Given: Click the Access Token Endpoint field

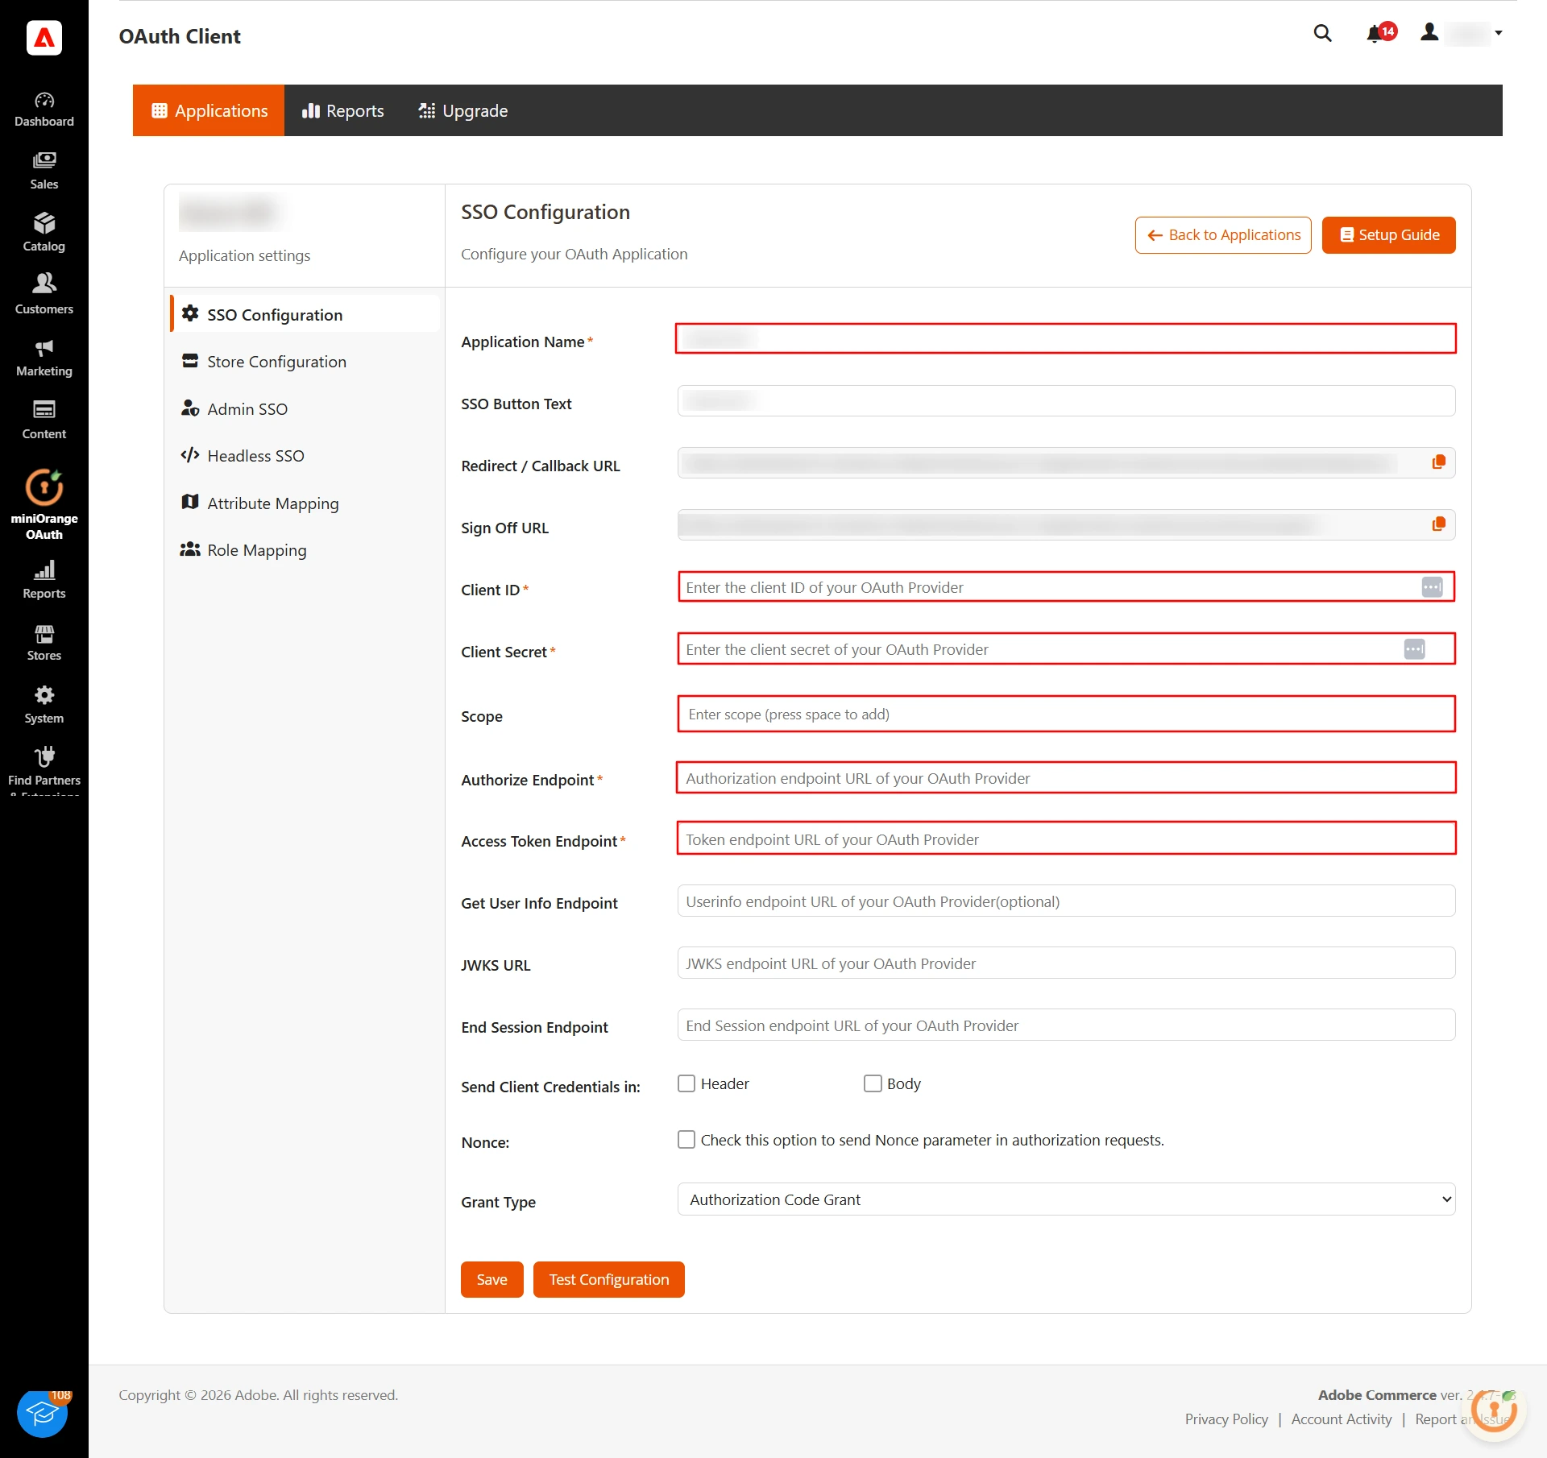Looking at the screenshot, I should [1066, 839].
